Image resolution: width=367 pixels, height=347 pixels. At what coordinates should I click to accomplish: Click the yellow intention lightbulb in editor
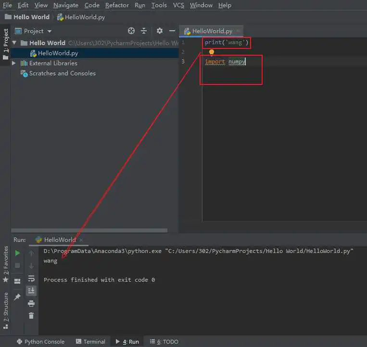point(211,52)
